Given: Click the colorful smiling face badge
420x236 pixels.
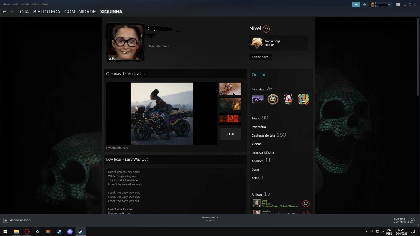Looking at the screenshot, I should 304,99.
